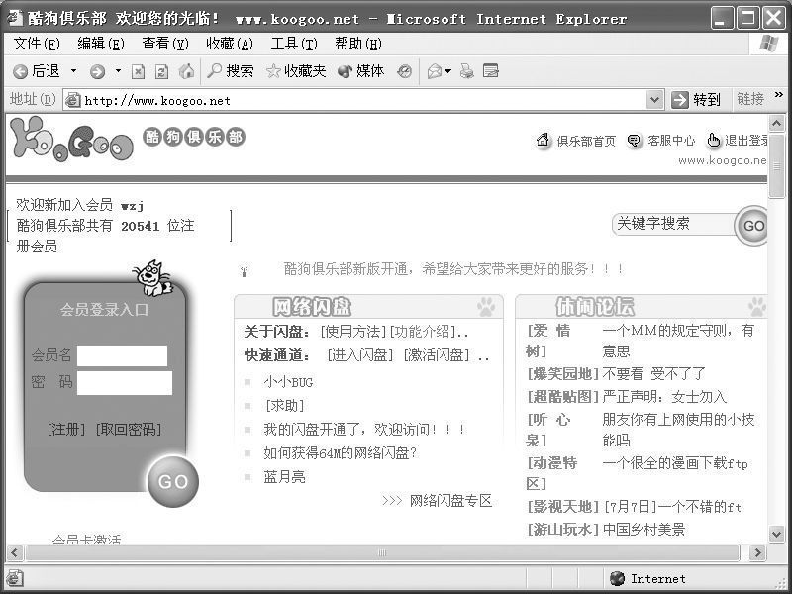Open 搜索 (Search) in the toolbar
Screen dimensions: 792x594
pos(230,71)
